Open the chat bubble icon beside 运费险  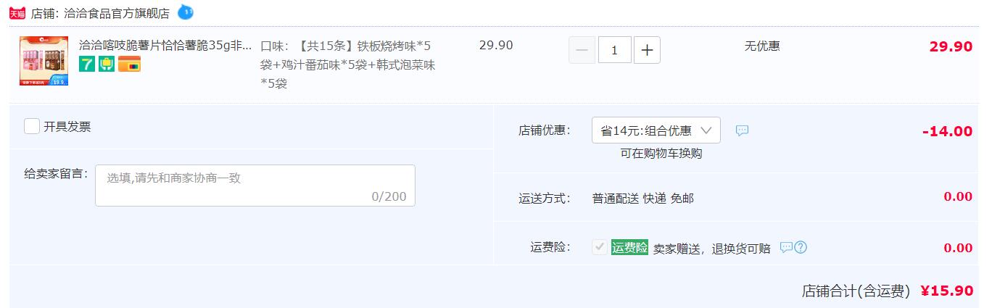tap(786, 248)
